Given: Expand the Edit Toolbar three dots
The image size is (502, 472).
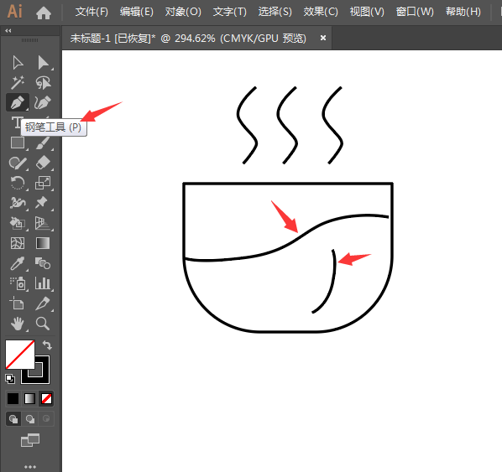Looking at the screenshot, I should [30, 467].
